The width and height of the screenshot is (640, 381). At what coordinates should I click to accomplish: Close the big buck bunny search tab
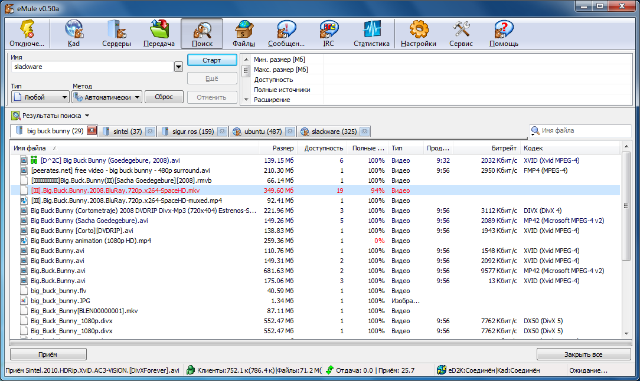(92, 131)
